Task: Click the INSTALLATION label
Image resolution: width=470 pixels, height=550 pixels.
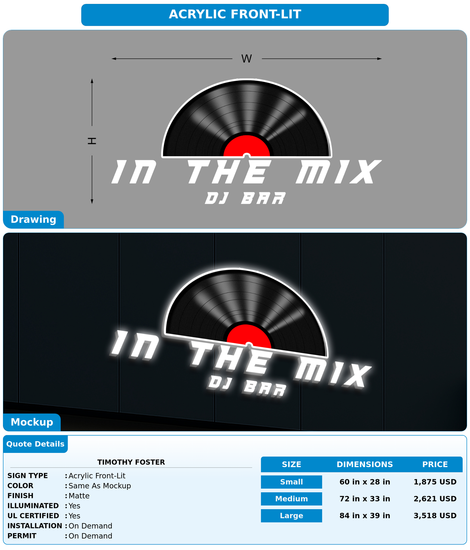Action: pos(35,526)
